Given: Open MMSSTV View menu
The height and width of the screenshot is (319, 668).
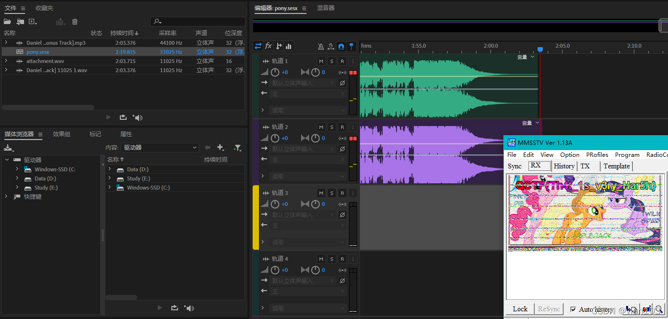Looking at the screenshot, I should pyautogui.click(x=547, y=155).
